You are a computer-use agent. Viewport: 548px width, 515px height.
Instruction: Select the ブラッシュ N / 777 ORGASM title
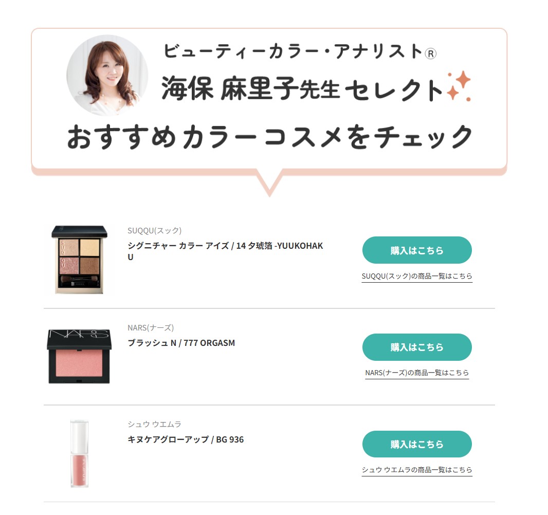coord(181,343)
